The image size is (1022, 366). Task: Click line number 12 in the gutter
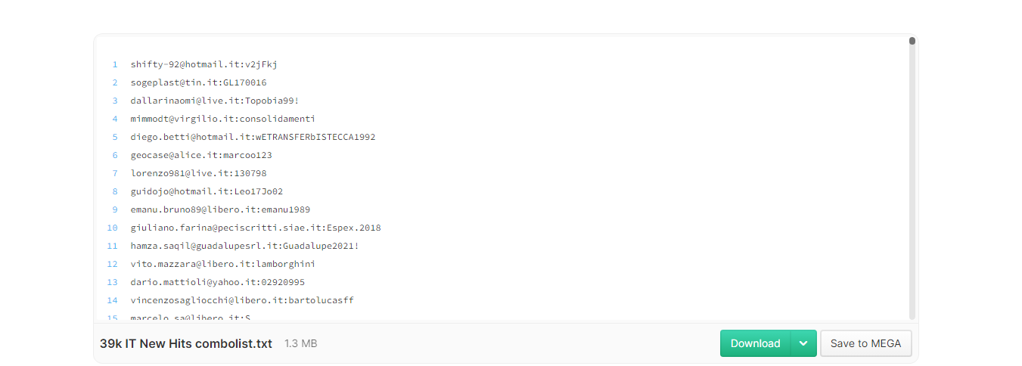[x=113, y=264]
